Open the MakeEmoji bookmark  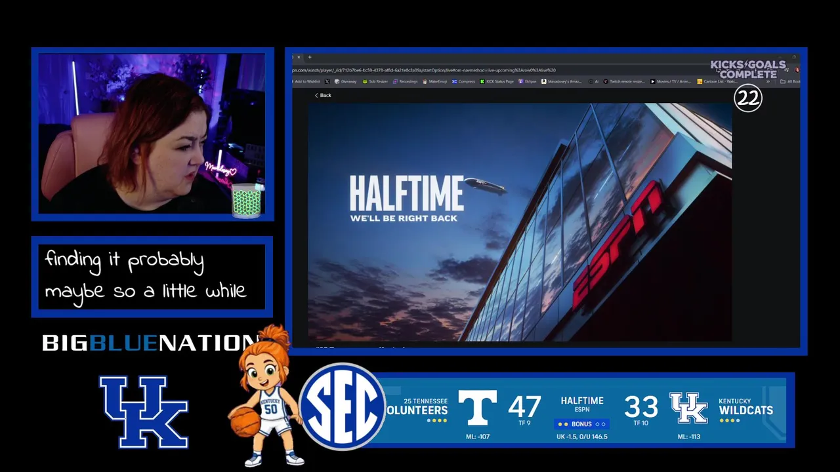(x=435, y=81)
